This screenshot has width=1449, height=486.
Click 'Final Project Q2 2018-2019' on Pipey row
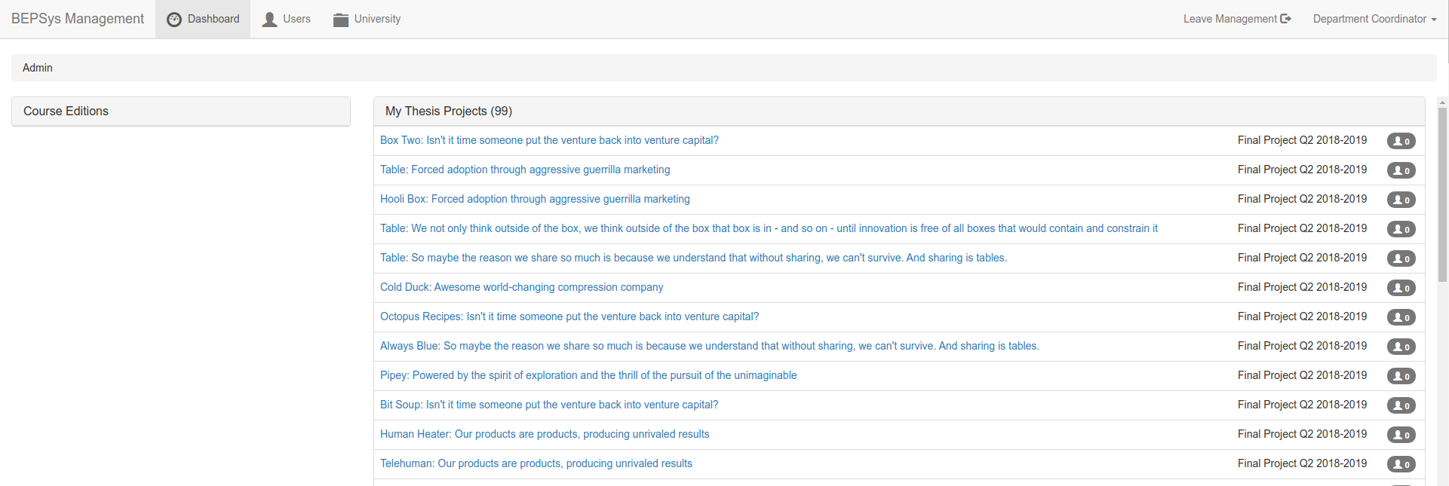(1302, 375)
